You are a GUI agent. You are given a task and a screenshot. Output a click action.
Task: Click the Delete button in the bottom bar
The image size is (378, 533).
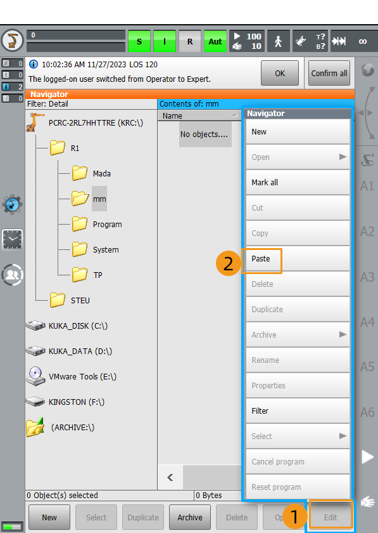coord(237,517)
